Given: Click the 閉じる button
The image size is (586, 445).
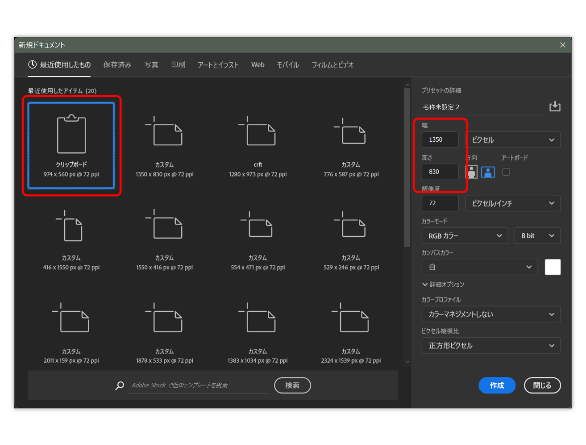Looking at the screenshot, I should coord(542,386).
